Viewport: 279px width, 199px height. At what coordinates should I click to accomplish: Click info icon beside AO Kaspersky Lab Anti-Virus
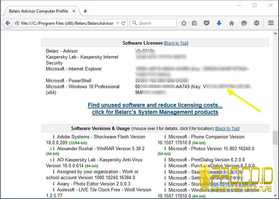pos(53,160)
